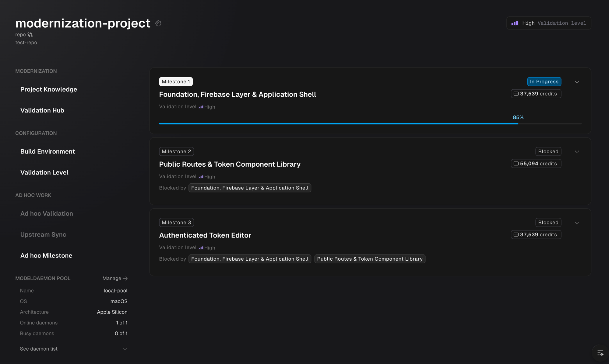Open Ad hoc Validation
The width and height of the screenshot is (609, 364).
[x=47, y=213]
